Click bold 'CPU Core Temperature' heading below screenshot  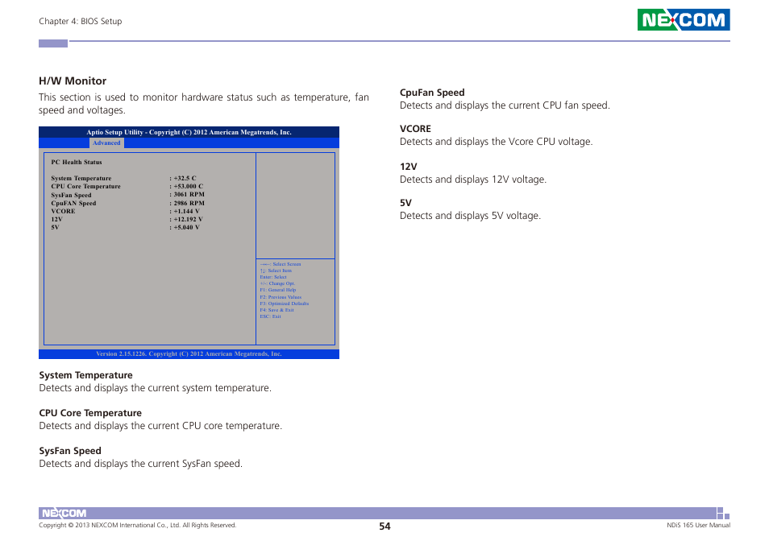(90, 413)
